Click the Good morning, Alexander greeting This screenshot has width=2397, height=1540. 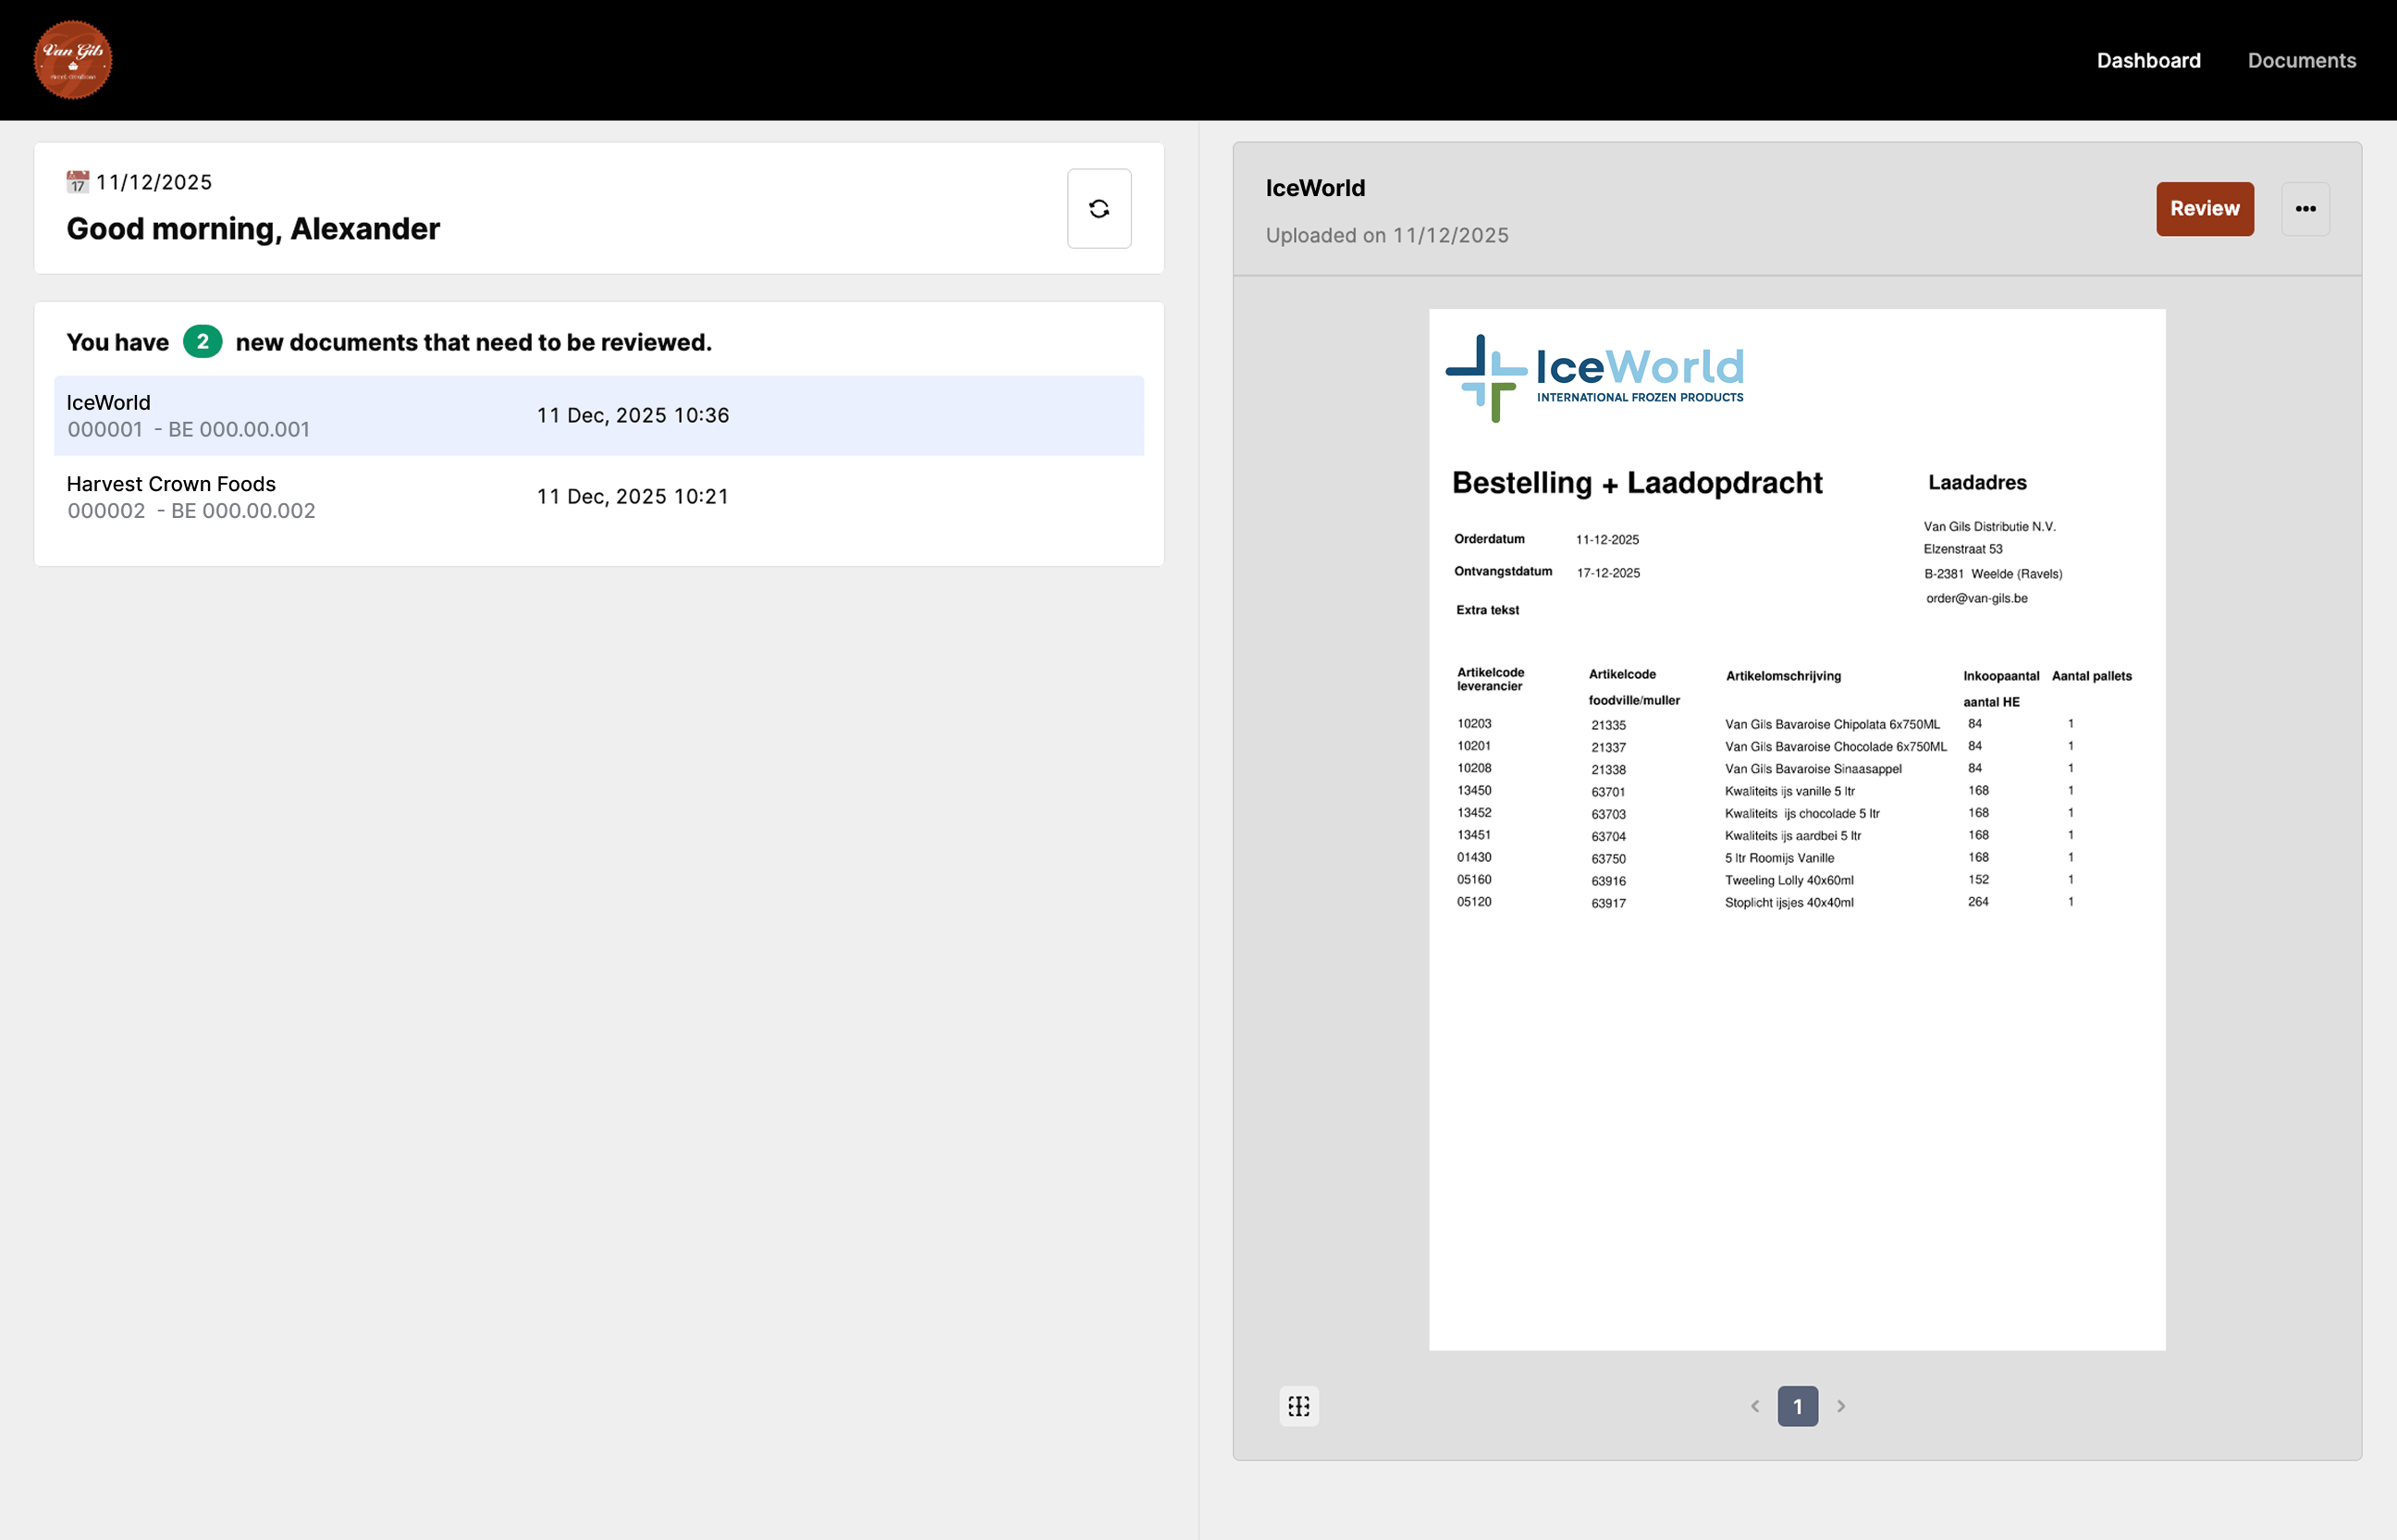point(252,229)
